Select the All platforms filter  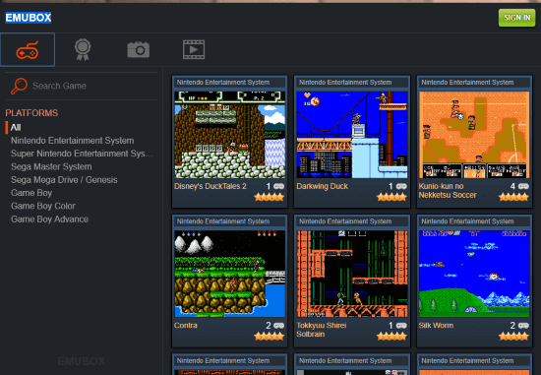coord(16,127)
